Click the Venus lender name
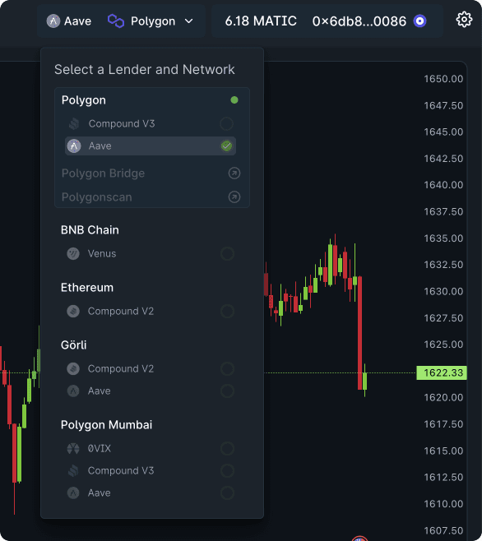This screenshot has width=482, height=541. point(102,253)
